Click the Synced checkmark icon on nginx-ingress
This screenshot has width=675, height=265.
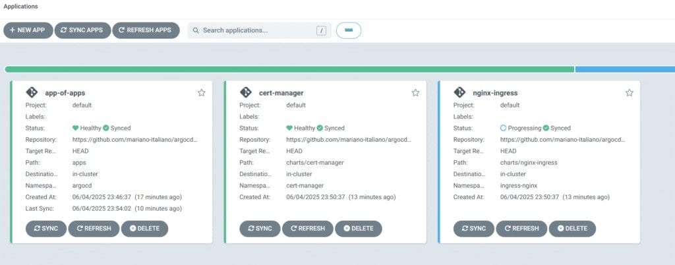click(546, 128)
